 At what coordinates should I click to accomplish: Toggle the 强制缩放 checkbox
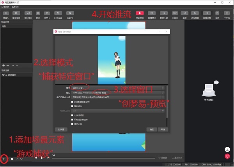(72, 106)
